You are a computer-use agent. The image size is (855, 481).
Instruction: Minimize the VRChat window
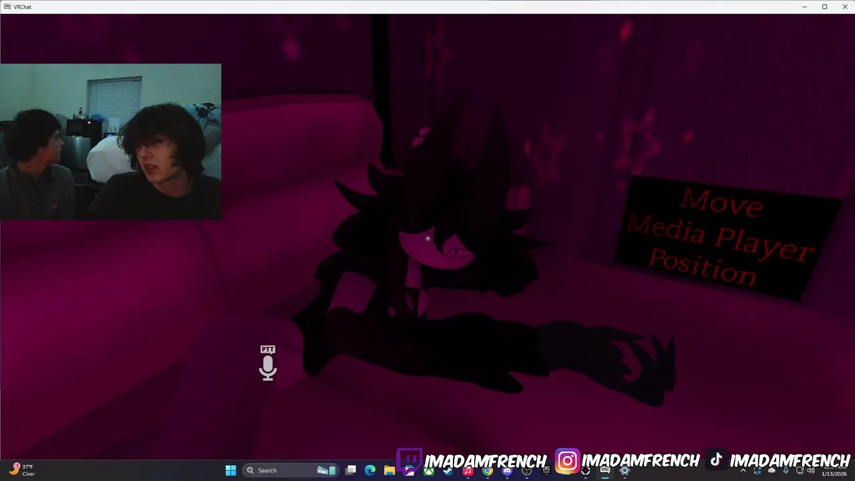(x=804, y=7)
